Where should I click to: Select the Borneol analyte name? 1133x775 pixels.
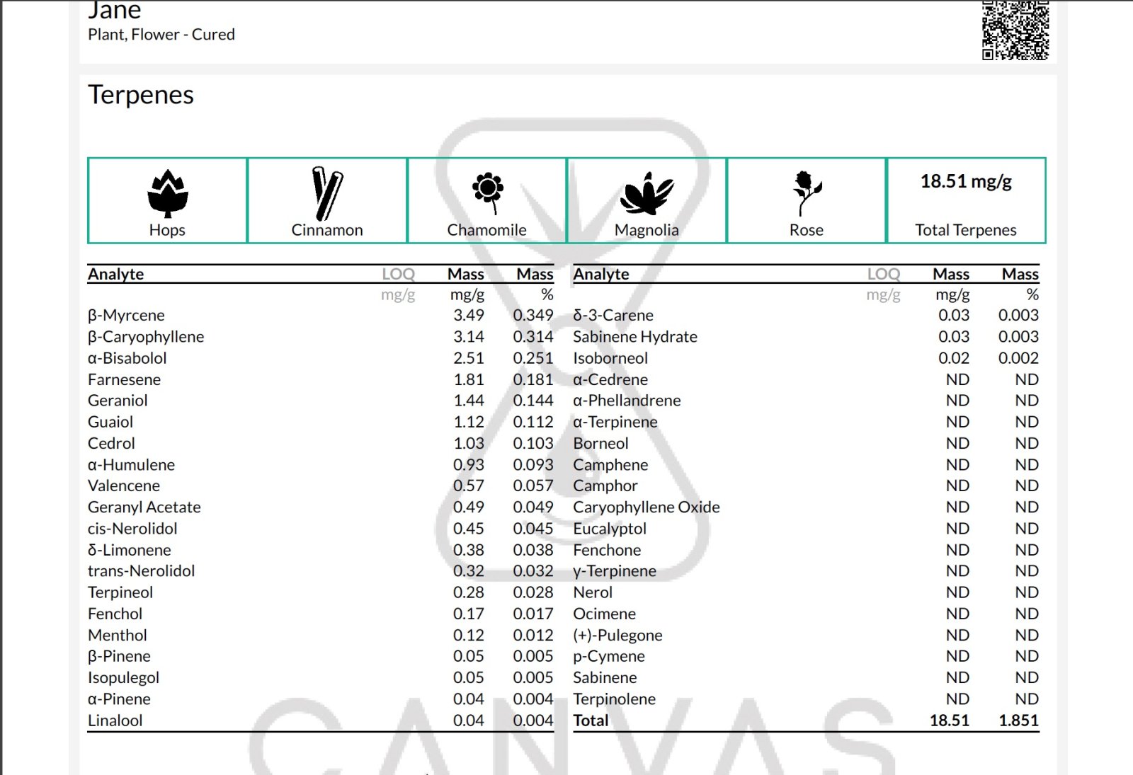coord(600,443)
